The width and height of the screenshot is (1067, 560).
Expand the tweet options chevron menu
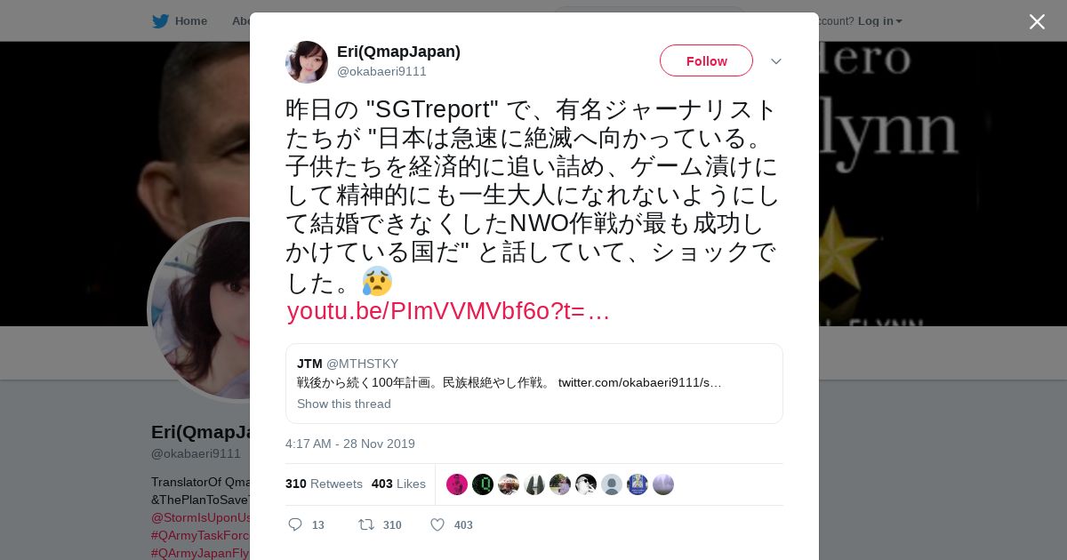coord(775,61)
